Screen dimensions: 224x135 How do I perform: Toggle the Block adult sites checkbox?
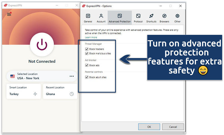87,77
